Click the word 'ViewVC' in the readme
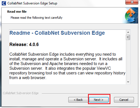 coord(104,68)
